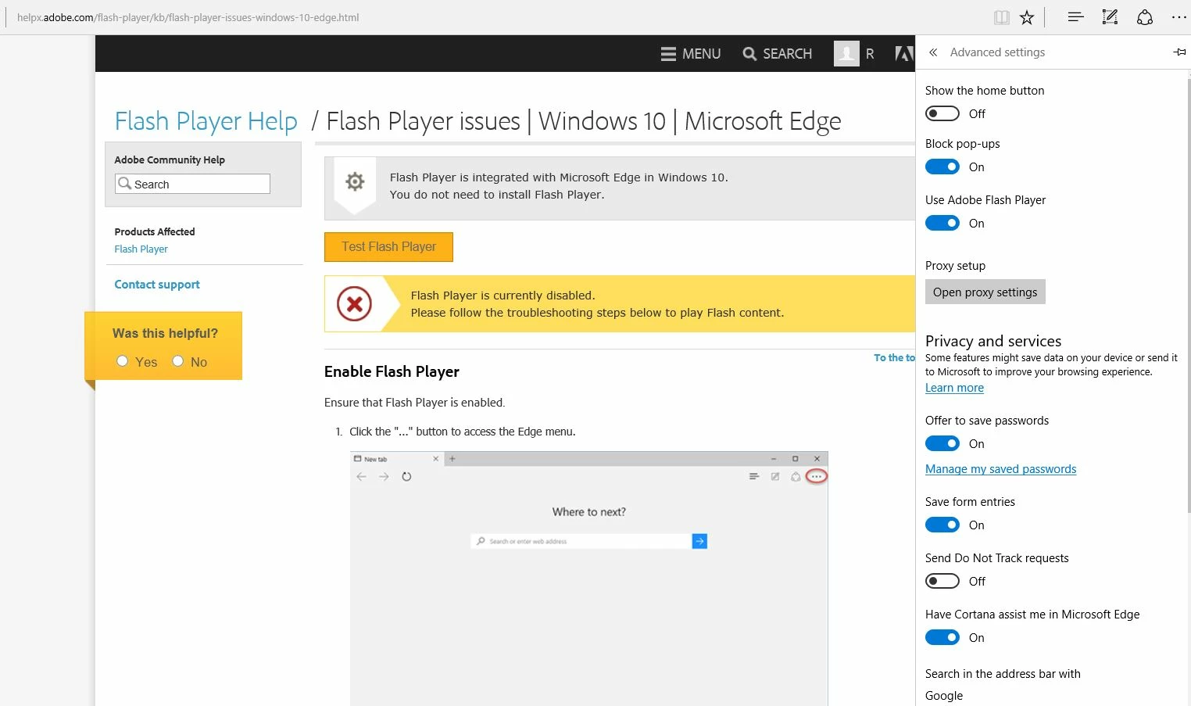Go back from Advanced settings chevron
The width and height of the screenshot is (1191, 706).
point(933,52)
